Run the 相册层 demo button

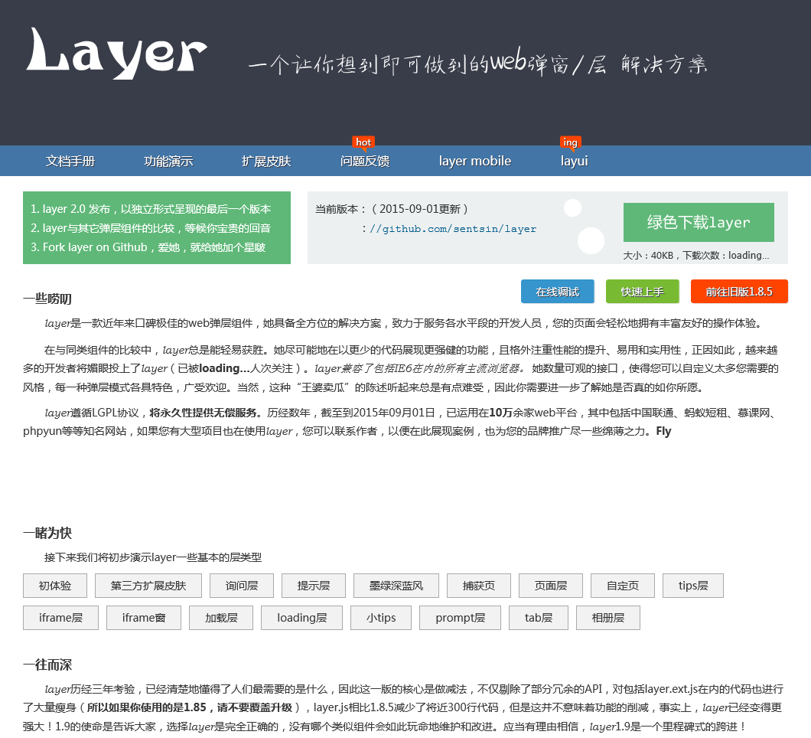(608, 618)
